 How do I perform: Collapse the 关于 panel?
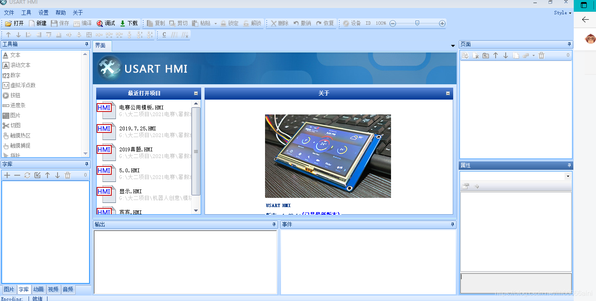(x=448, y=93)
